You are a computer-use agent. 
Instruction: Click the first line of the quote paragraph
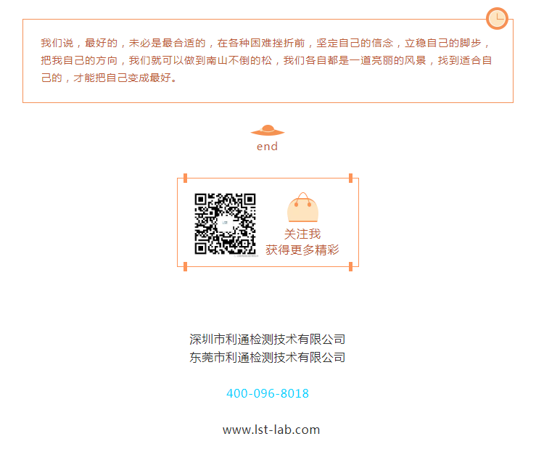(x=266, y=43)
